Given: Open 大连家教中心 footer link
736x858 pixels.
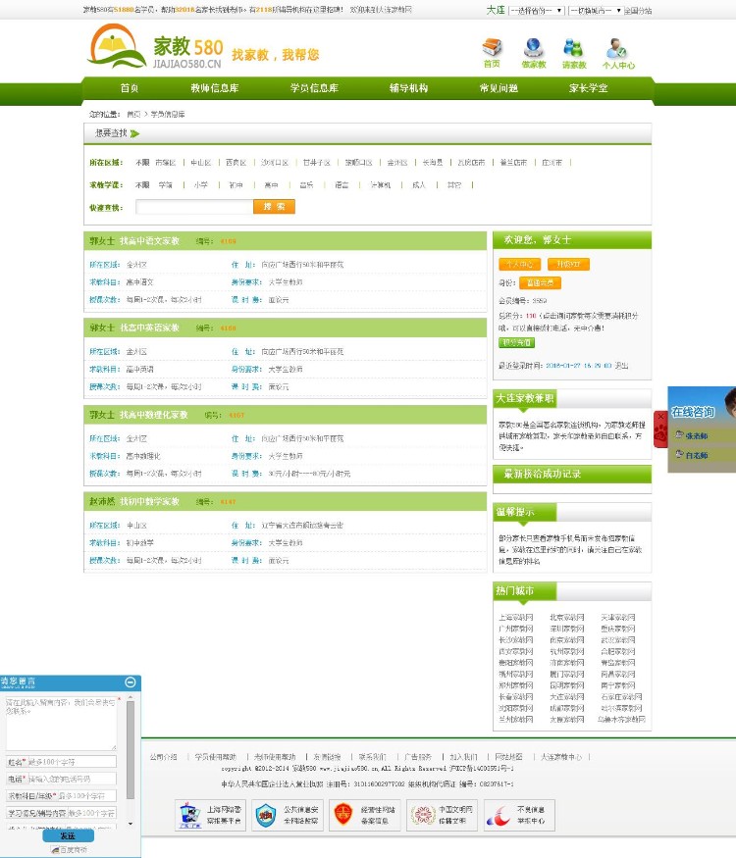Looking at the screenshot, I should pos(561,757).
